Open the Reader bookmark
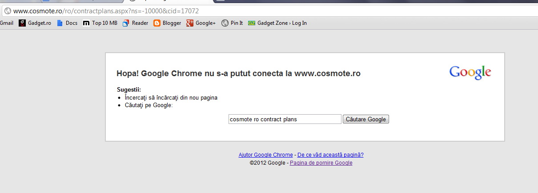 136,23
